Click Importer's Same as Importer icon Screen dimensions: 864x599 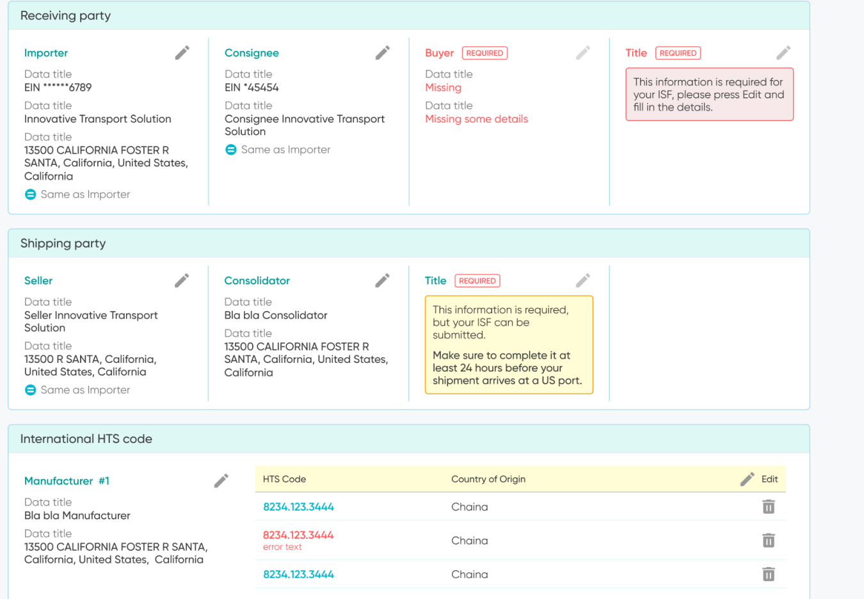(x=30, y=195)
